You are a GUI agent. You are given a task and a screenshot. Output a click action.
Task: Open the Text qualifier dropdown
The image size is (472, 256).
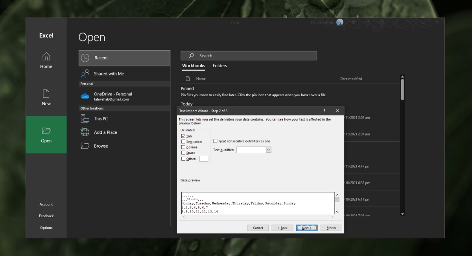point(268,150)
